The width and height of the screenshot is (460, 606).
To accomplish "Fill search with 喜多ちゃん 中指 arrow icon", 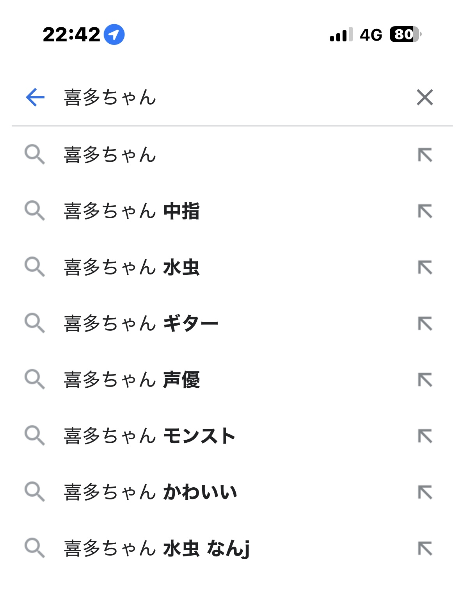I will tap(425, 211).
